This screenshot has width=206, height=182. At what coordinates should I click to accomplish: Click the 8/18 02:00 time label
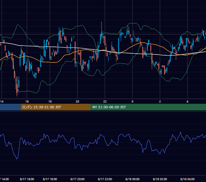160,179
